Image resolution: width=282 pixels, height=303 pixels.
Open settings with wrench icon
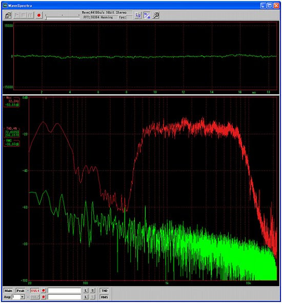tap(155, 15)
